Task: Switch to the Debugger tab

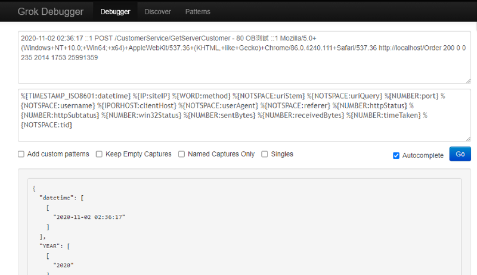Action: coord(114,11)
